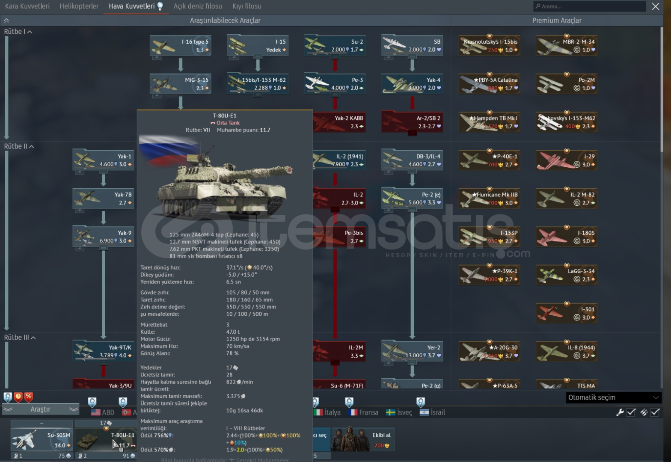The image size is (671, 462).
Task: Click the Arama search field
Action: tap(589, 6)
